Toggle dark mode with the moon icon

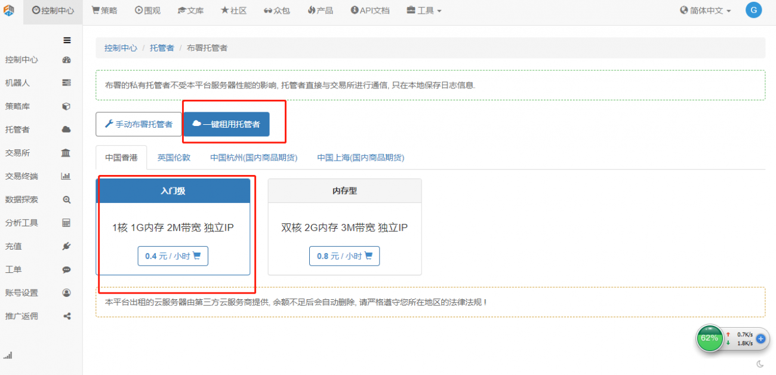tap(760, 364)
